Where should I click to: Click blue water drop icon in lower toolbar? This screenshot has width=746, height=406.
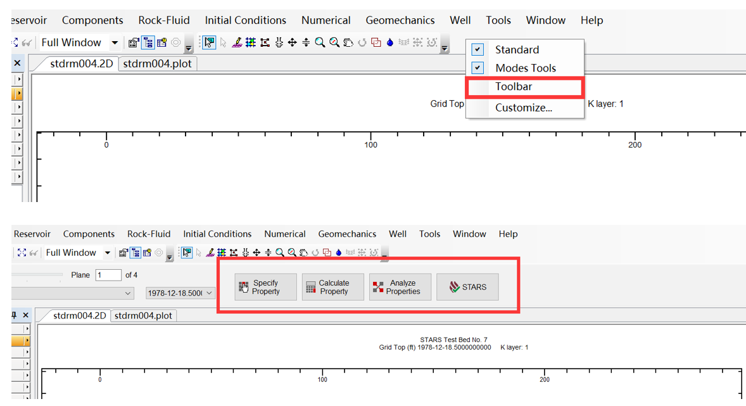click(x=339, y=253)
